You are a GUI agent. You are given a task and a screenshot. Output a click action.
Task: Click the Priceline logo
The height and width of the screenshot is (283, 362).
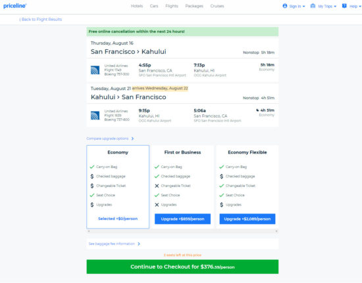pos(14,6)
